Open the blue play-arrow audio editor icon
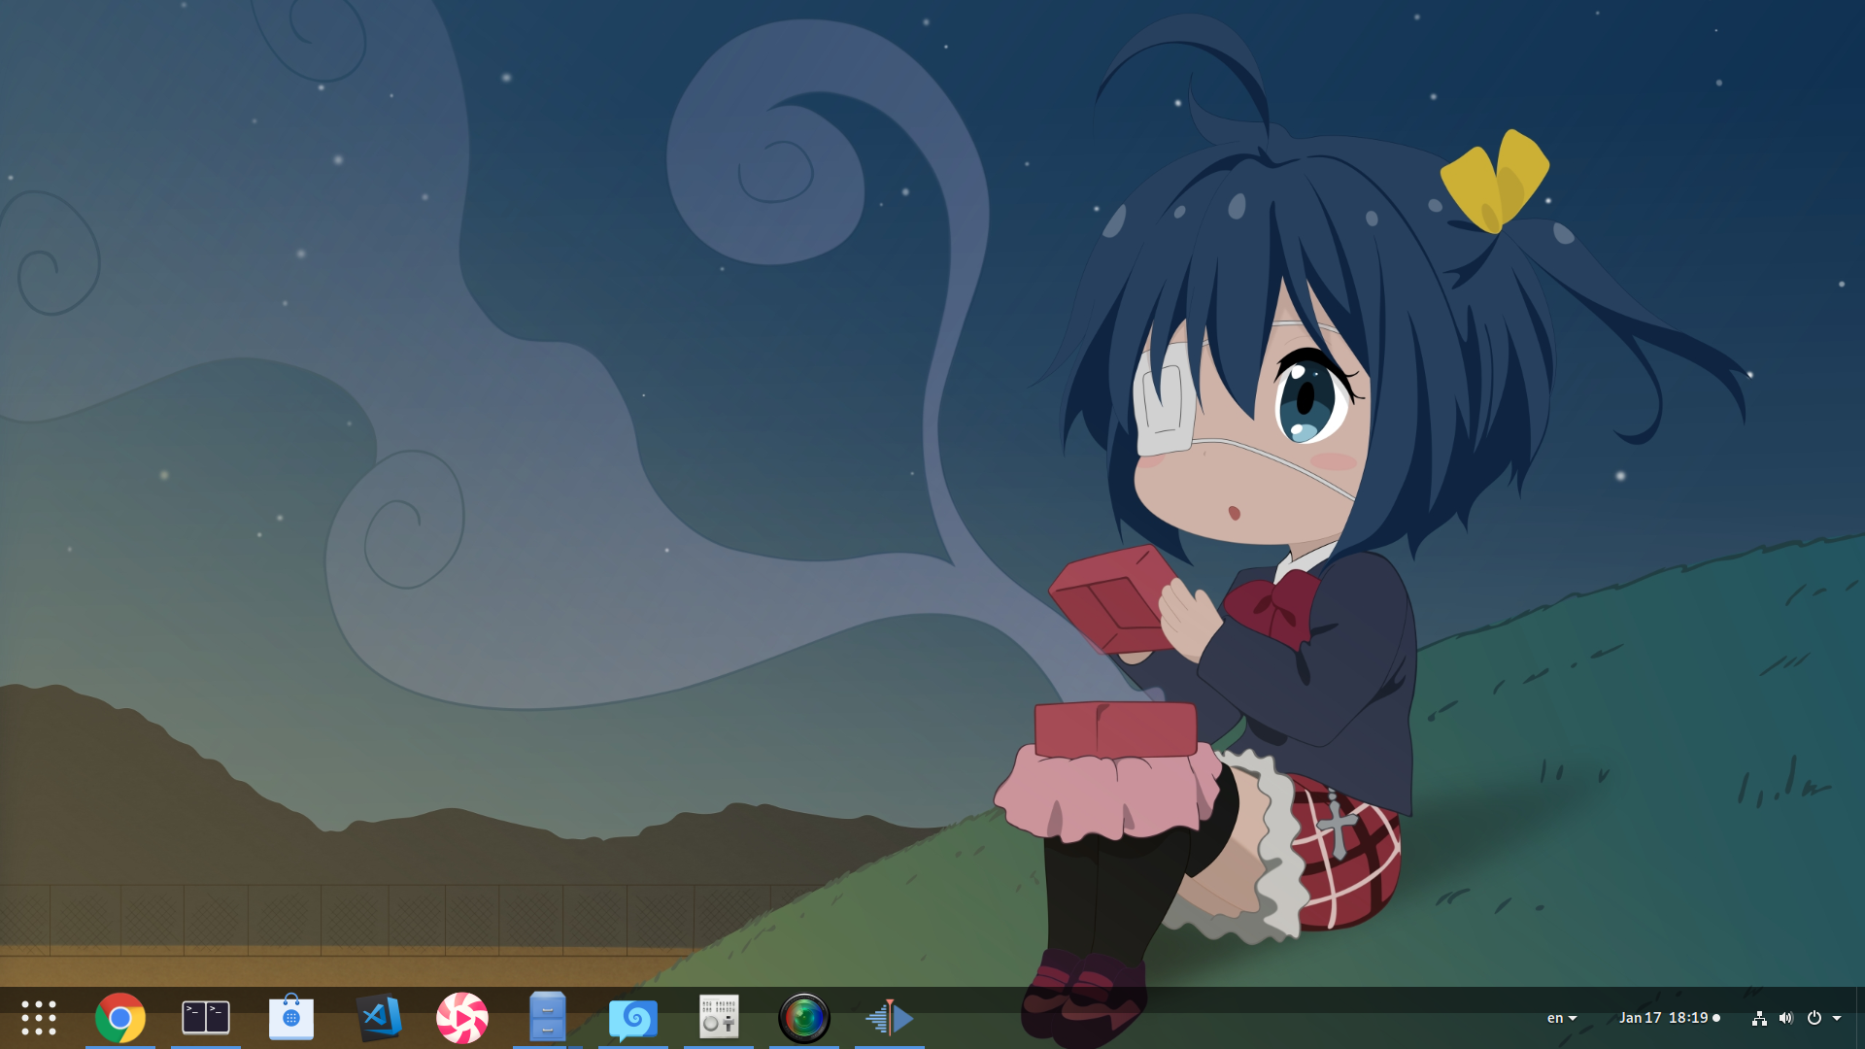This screenshot has width=1865, height=1049. pos(890,1018)
